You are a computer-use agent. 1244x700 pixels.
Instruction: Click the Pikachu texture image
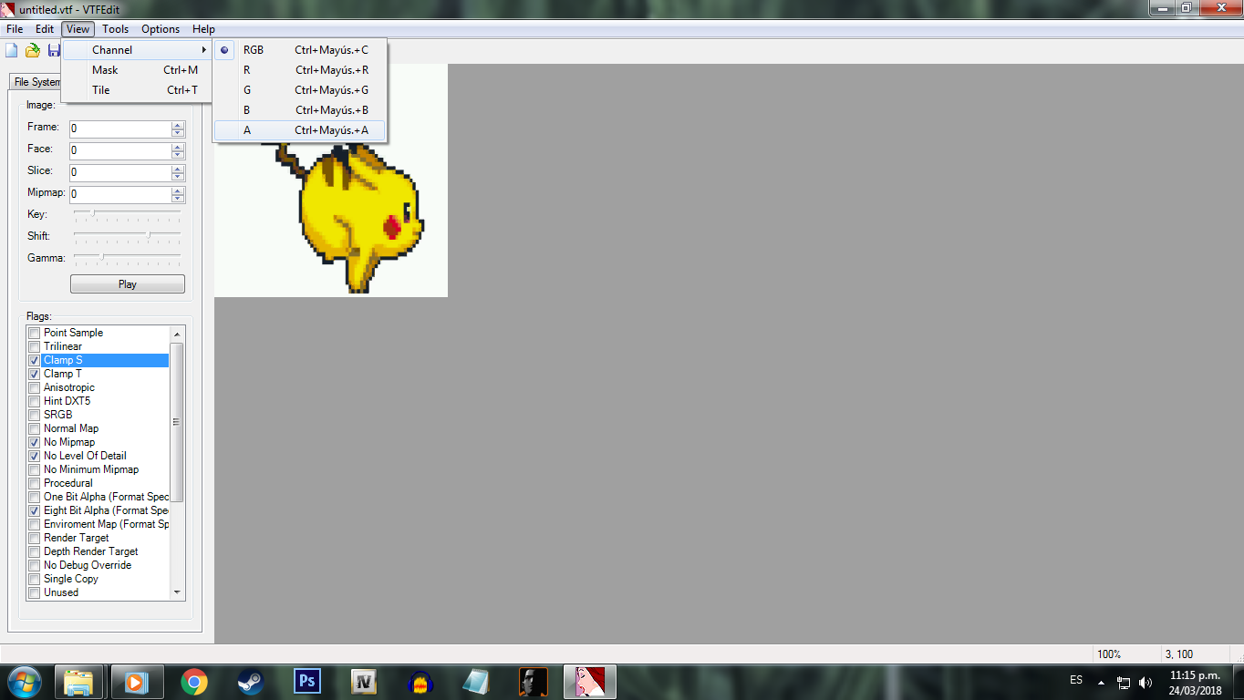331,180
